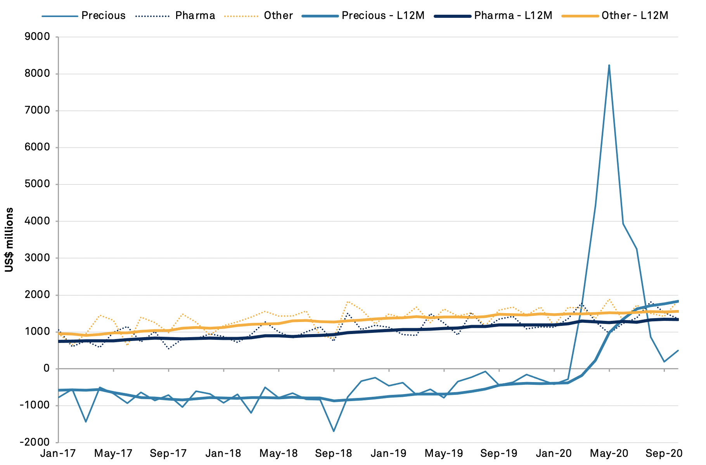The image size is (706, 465).
Task: Click the dotted navy Pharma legend line sample
Action: pyautogui.click(x=153, y=16)
